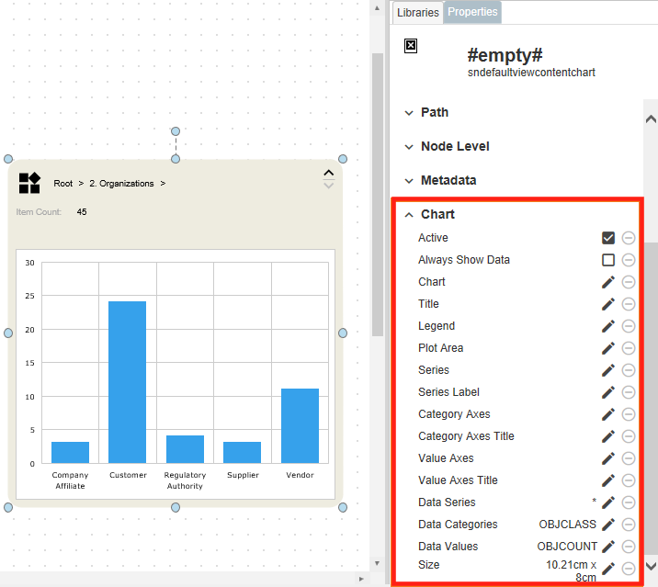Edit Category Axes using pencil icon

(x=607, y=414)
